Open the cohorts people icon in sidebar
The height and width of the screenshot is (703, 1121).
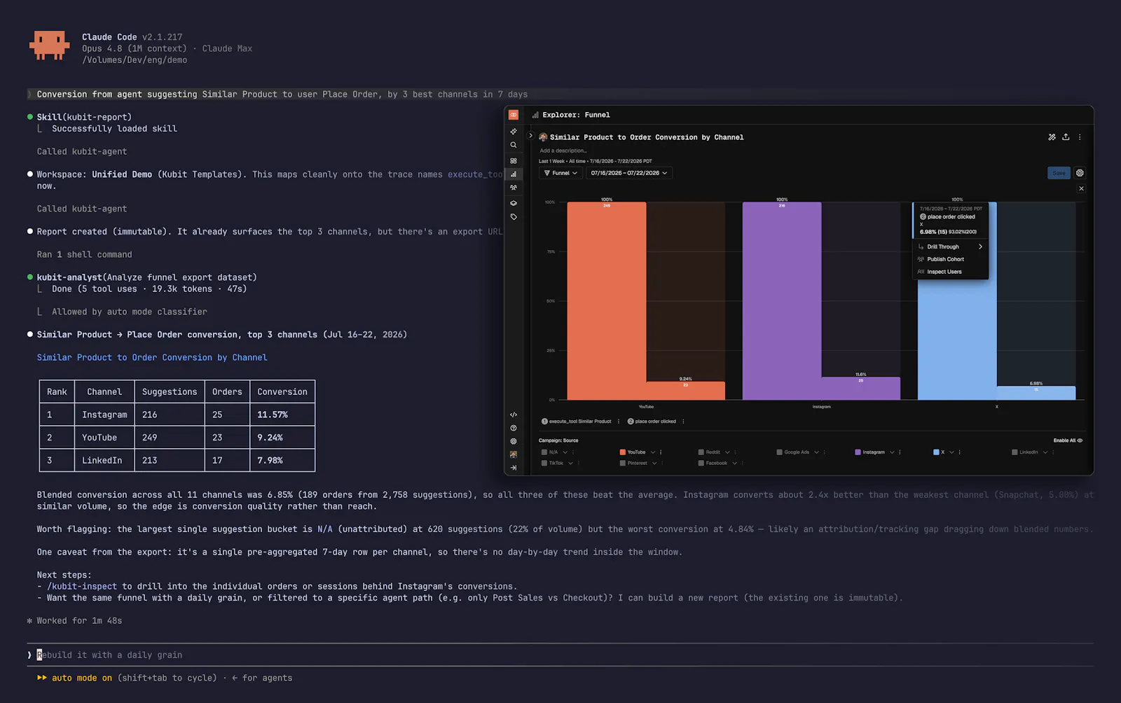point(514,188)
